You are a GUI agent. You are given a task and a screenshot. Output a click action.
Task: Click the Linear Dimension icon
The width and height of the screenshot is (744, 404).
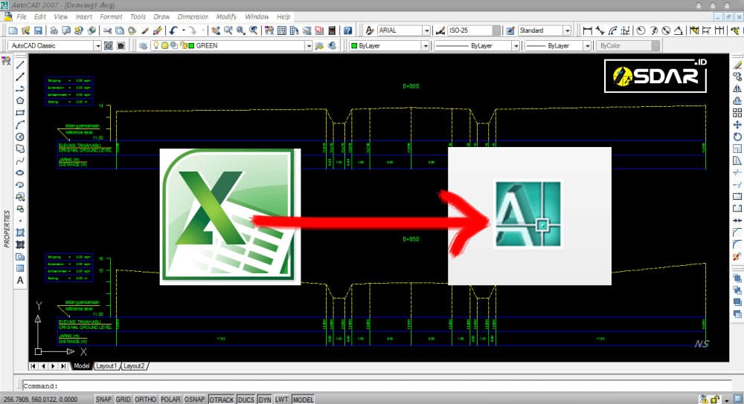(x=588, y=30)
